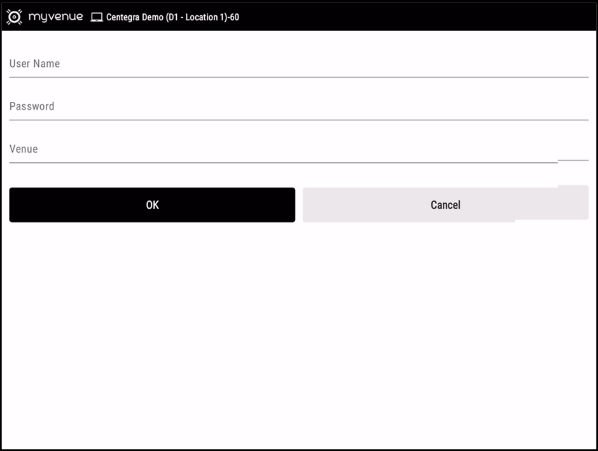Click the "Password" placeholder label
Viewport: 598px width, 451px height.
32,106
